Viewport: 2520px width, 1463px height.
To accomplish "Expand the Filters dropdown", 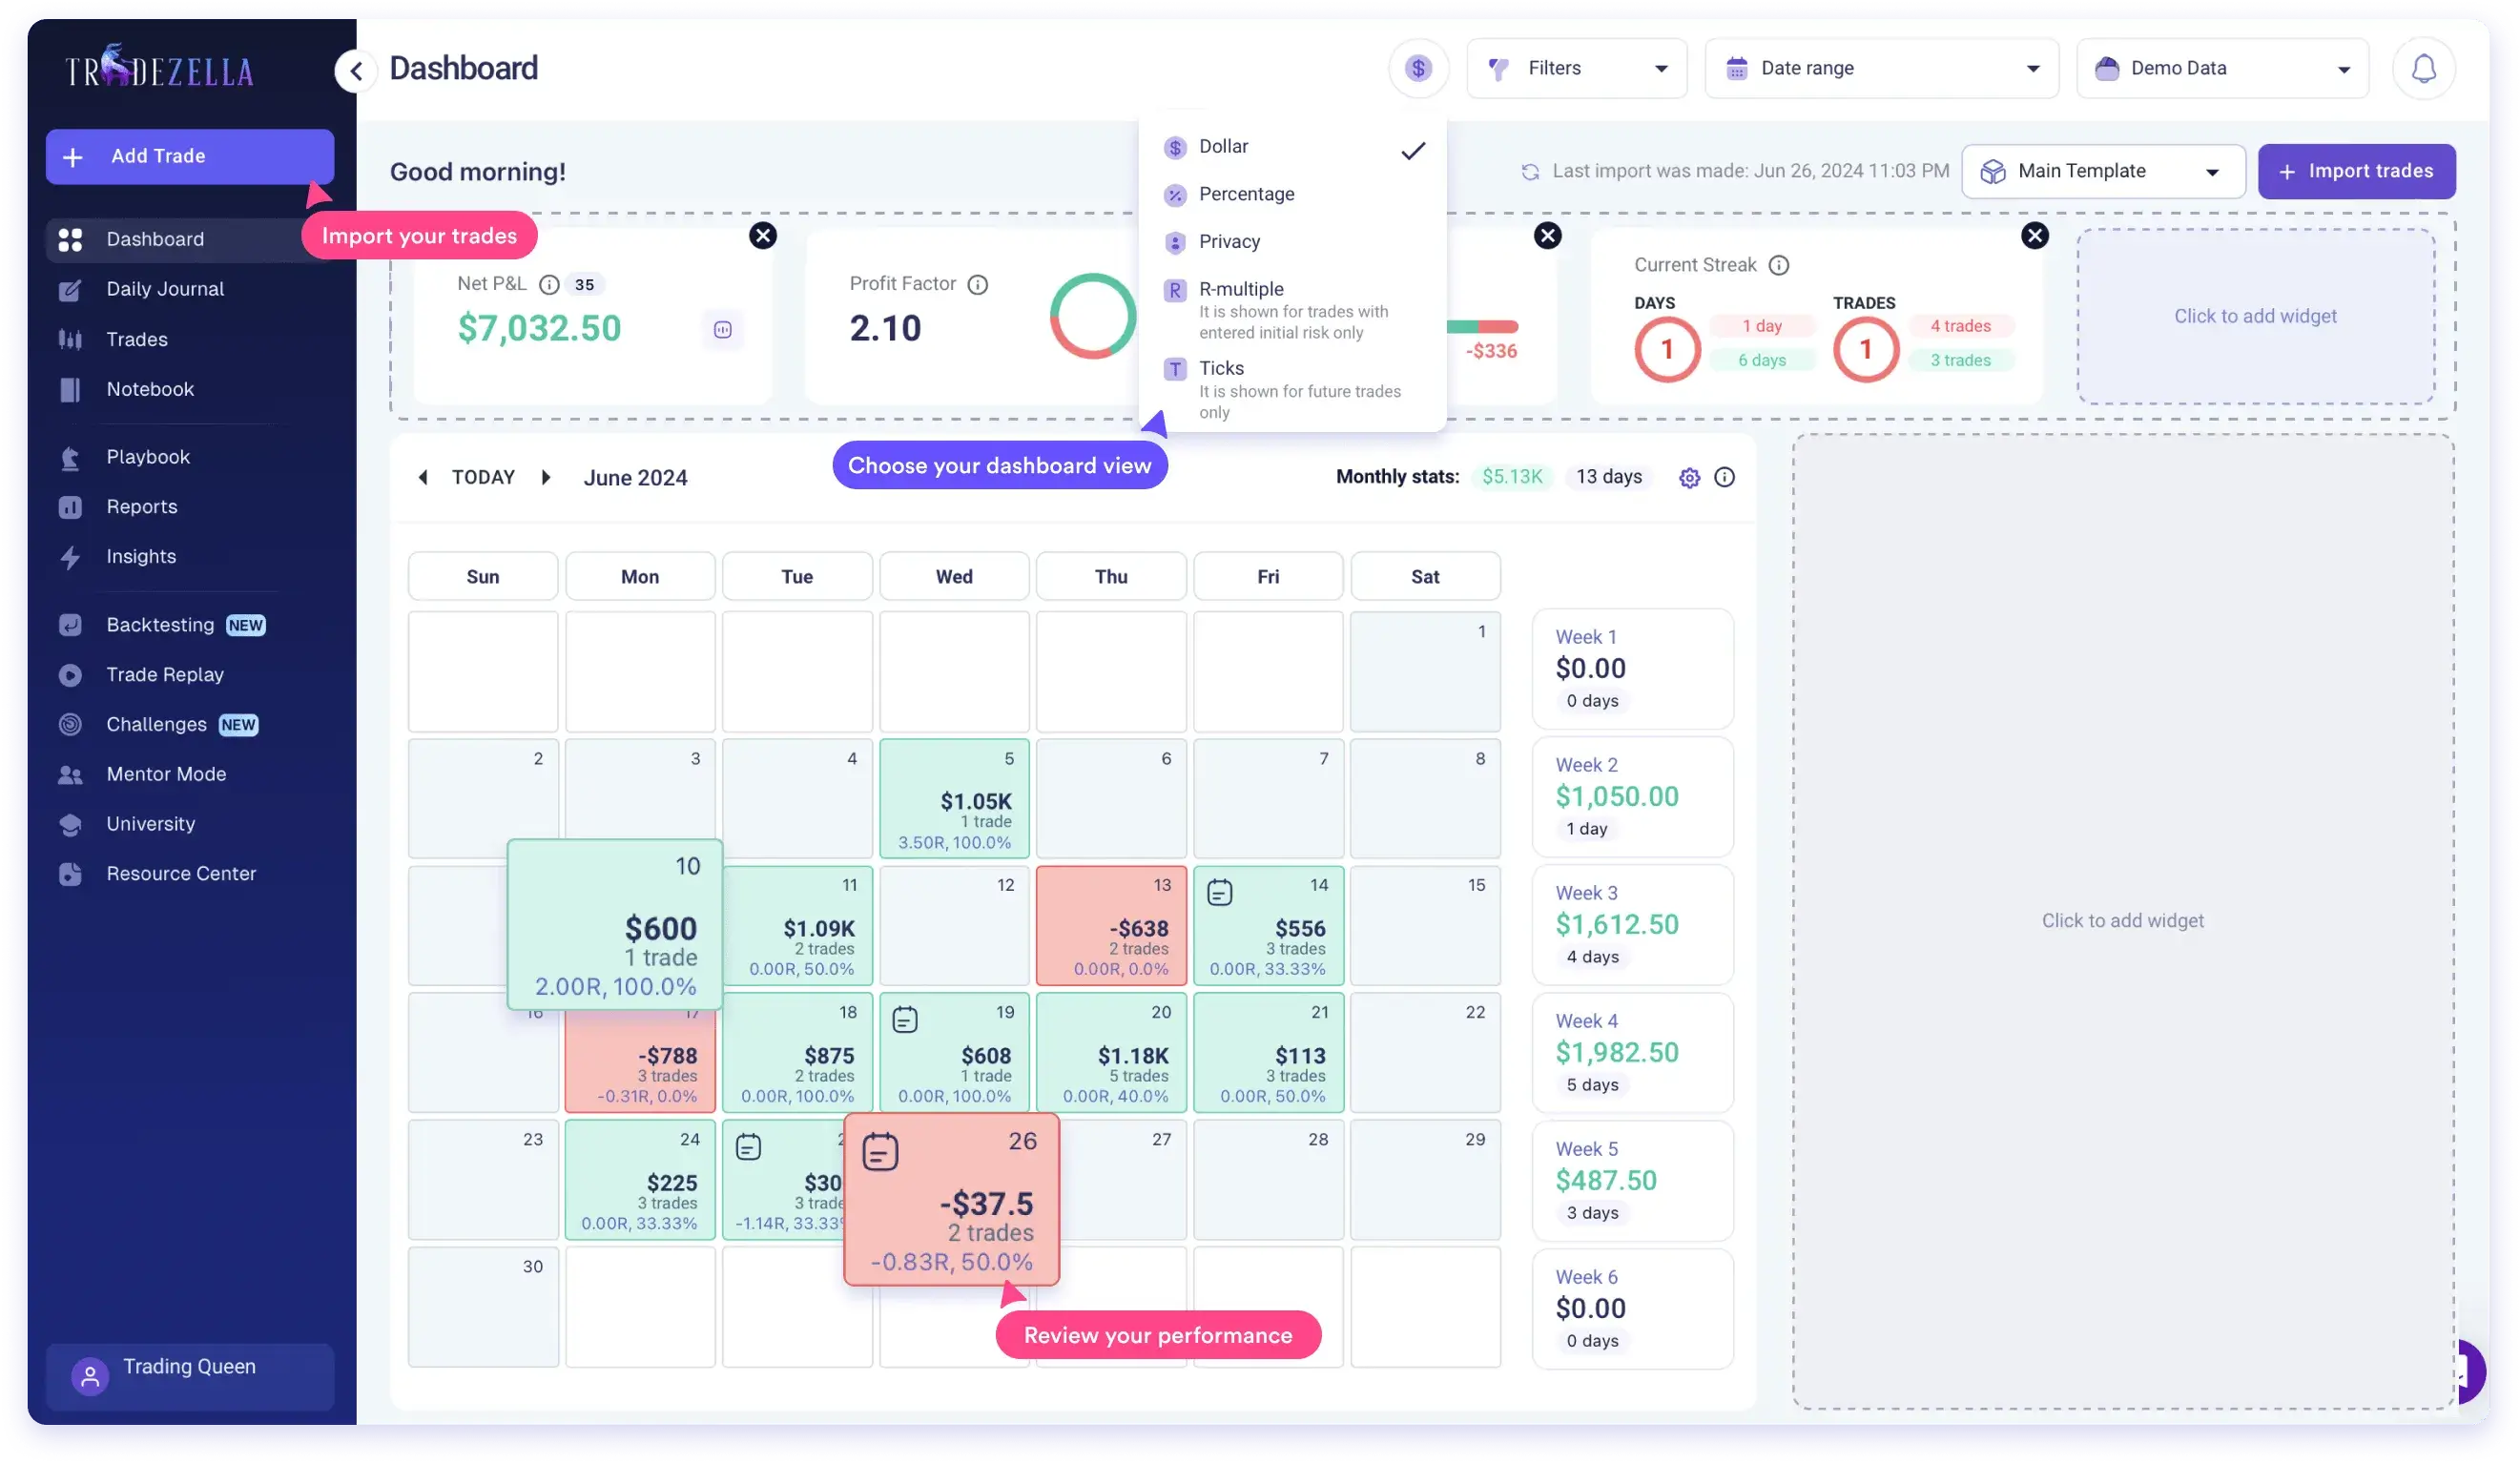I will point(1576,68).
